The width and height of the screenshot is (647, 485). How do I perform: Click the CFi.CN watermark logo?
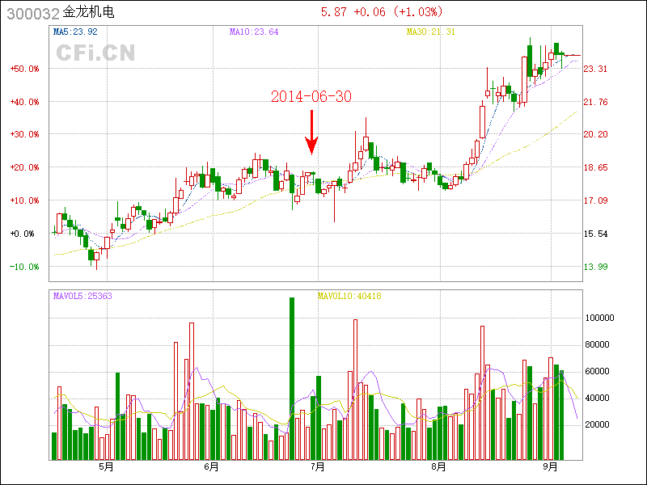(x=95, y=53)
